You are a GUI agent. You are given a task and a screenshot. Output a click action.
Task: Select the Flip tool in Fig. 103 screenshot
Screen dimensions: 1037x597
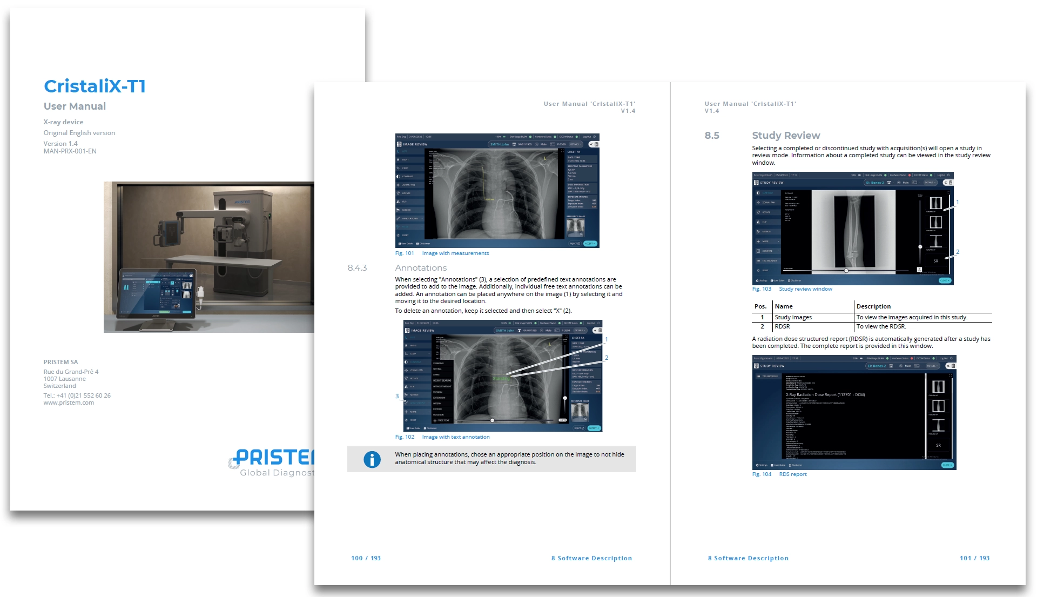pos(767,222)
